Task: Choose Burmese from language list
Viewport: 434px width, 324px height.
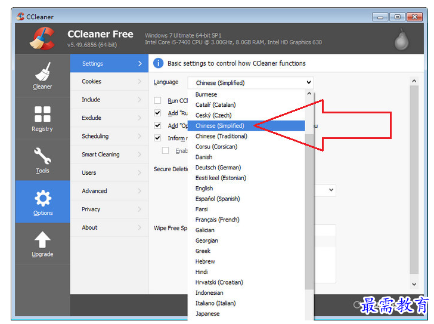Action: point(246,94)
